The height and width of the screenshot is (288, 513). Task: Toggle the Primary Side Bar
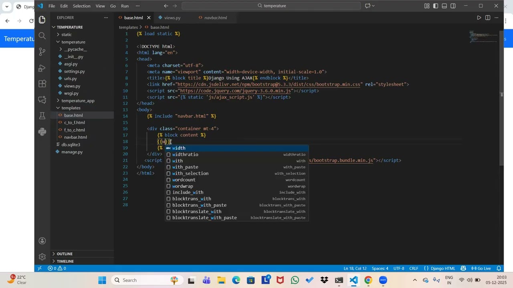pos(436,6)
